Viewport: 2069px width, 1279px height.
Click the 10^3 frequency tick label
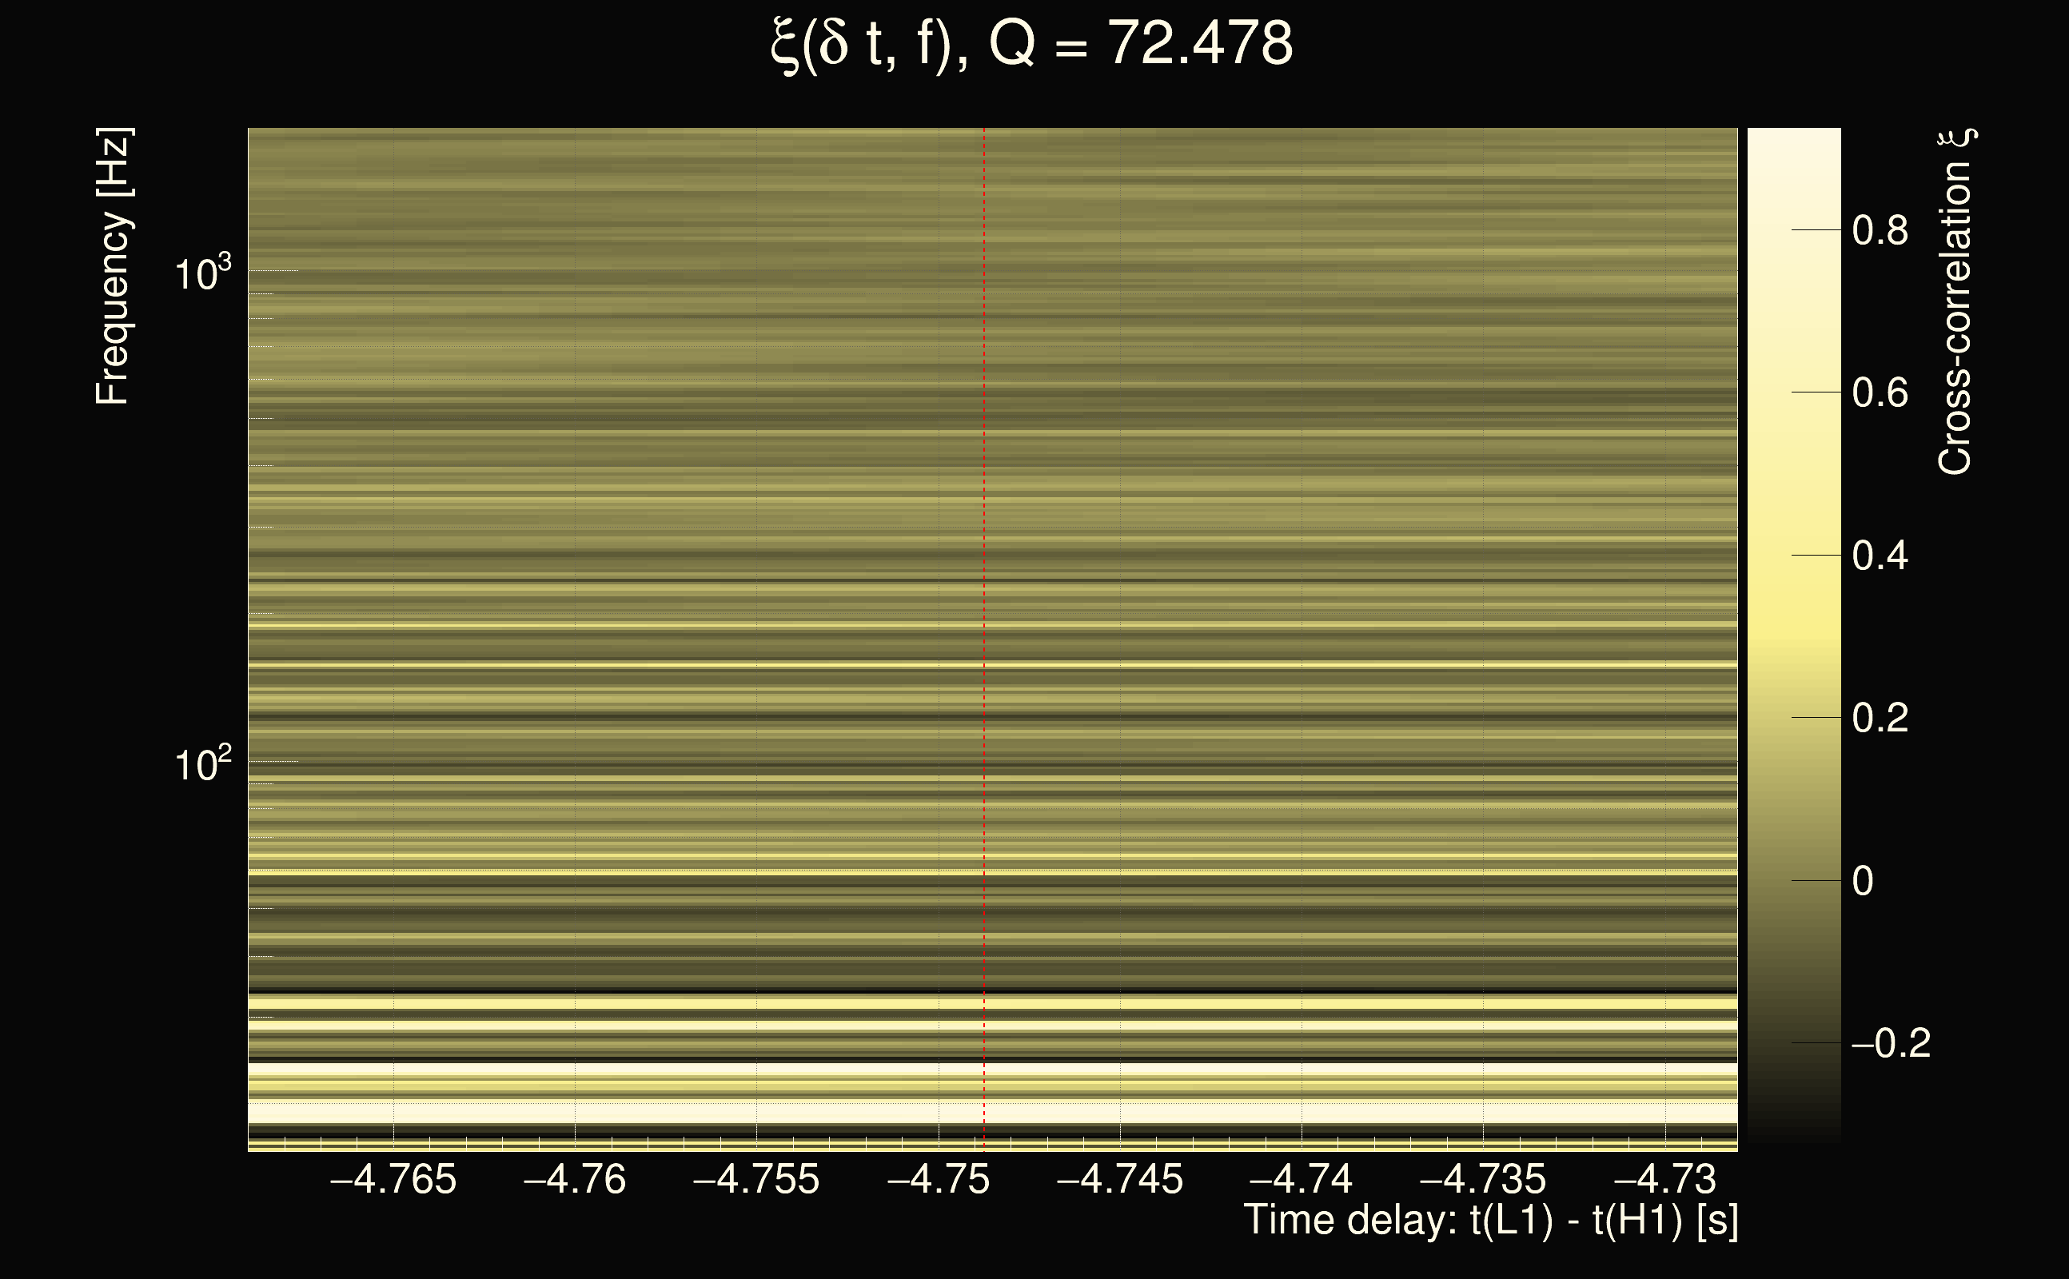pyautogui.click(x=202, y=273)
